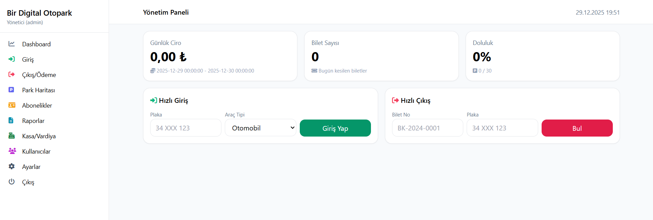Click the Hızlı Giriş green arrow icon

pyautogui.click(x=153, y=100)
